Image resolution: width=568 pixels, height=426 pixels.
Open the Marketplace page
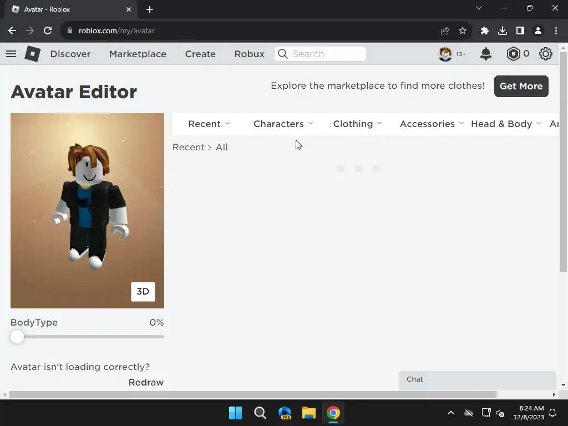pyautogui.click(x=138, y=54)
